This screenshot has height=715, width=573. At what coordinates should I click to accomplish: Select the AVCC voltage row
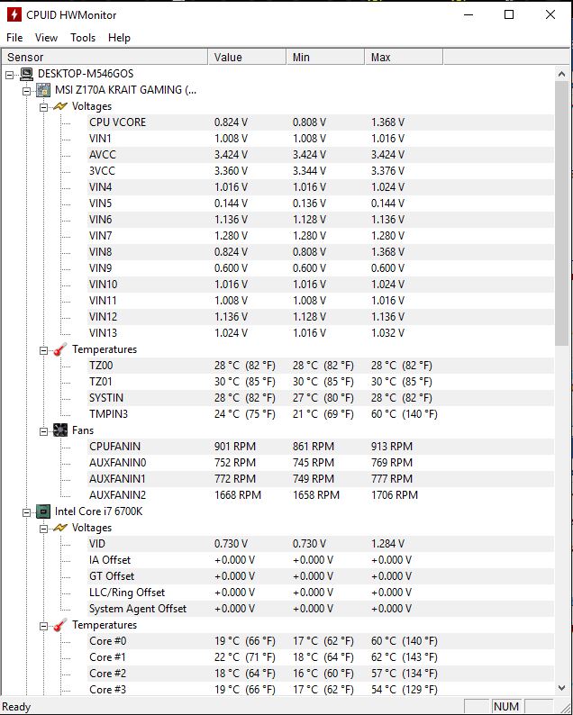321,155
